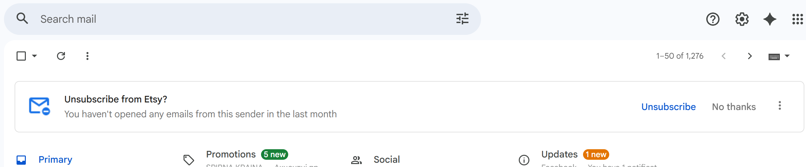This screenshot has height=167, width=806.
Task: Refresh the inbox
Action: pos(61,56)
